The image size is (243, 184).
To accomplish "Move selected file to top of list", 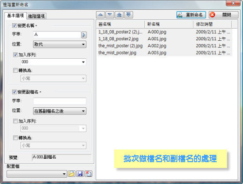I will [x=119, y=15].
